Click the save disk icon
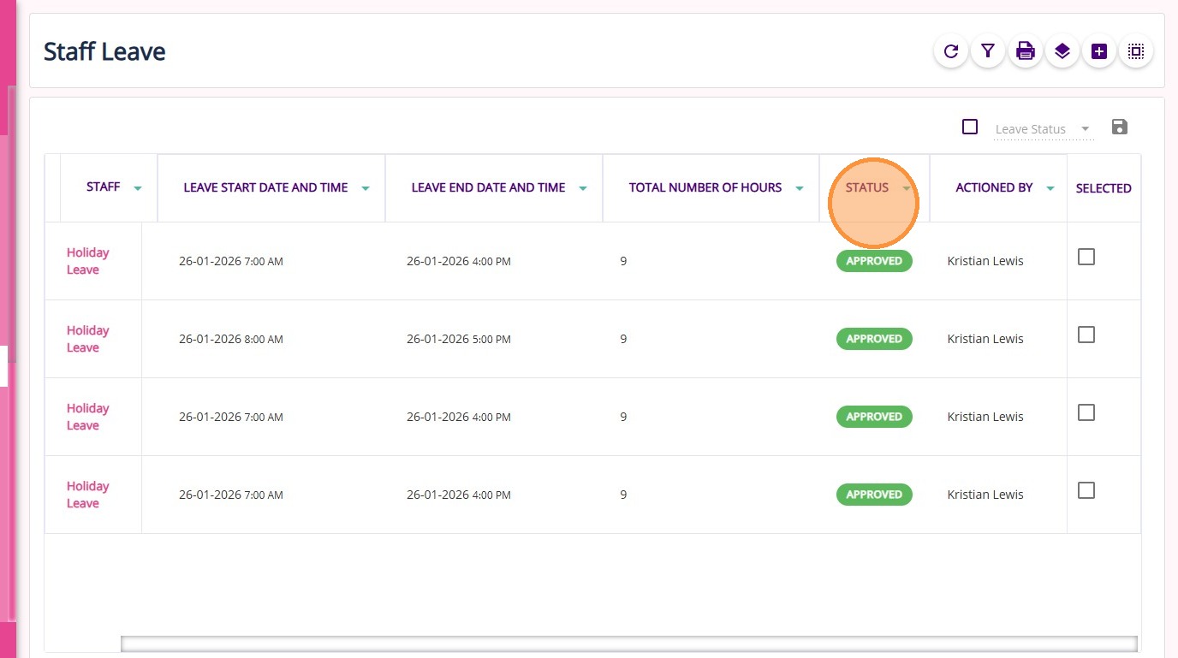The image size is (1178, 658). (x=1119, y=127)
